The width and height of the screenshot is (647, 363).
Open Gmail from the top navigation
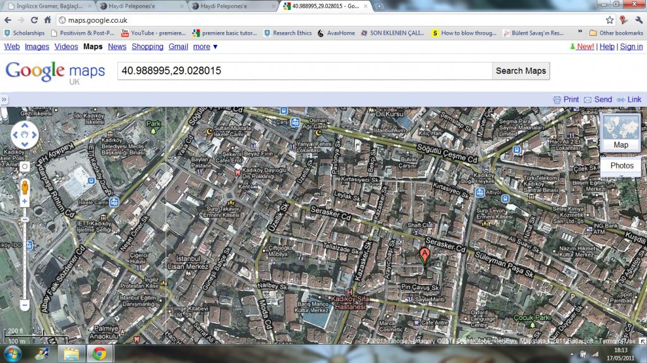178,47
